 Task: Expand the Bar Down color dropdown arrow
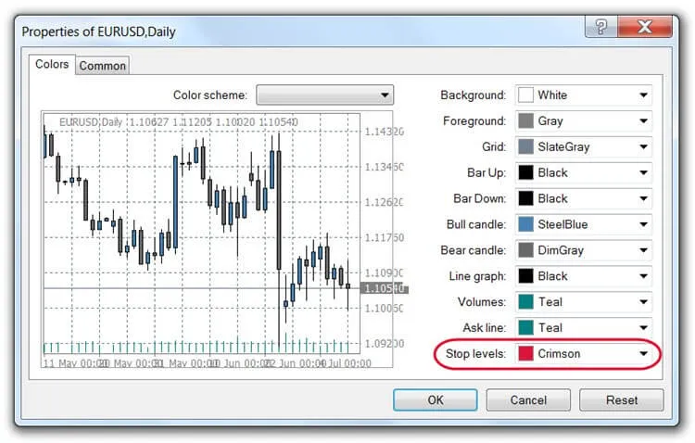coord(643,198)
